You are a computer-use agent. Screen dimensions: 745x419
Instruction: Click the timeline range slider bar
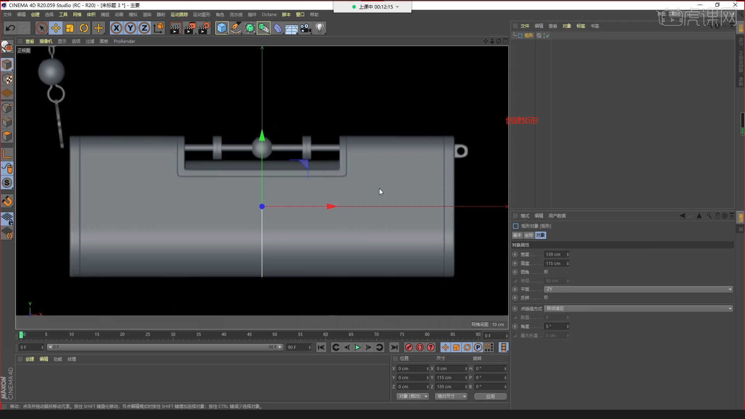[x=165, y=347]
